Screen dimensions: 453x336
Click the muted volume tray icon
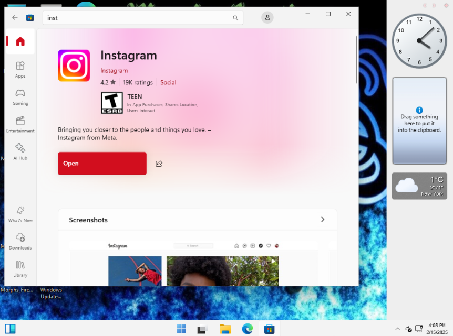pos(408,329)
